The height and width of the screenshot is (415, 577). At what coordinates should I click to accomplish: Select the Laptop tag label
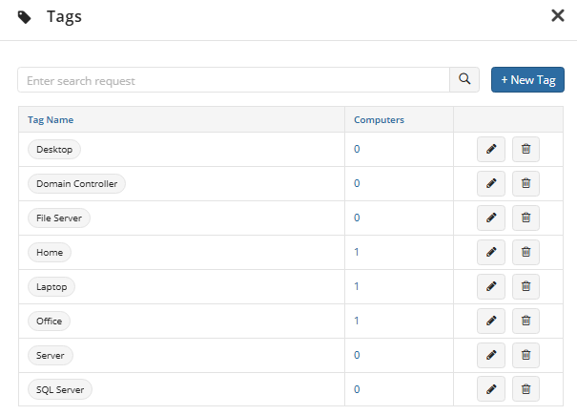pyautogui.click(x=52, y=287)
